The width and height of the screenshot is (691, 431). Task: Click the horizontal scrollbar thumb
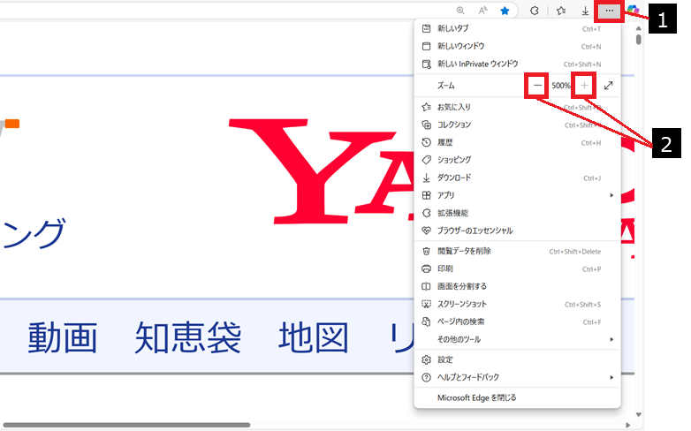point(126,425)
